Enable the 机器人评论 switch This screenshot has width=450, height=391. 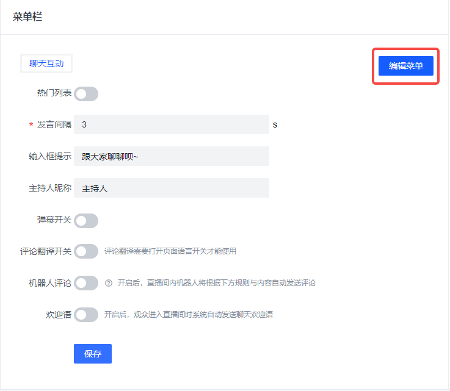coord(86,283)
